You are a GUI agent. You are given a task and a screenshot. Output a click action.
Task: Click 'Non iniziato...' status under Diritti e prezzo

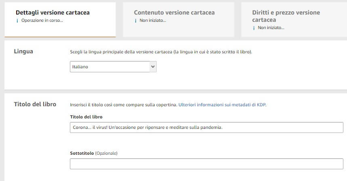pyautogui.click(x=271, y=28)
